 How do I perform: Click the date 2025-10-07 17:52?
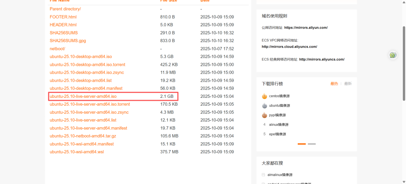217,49
